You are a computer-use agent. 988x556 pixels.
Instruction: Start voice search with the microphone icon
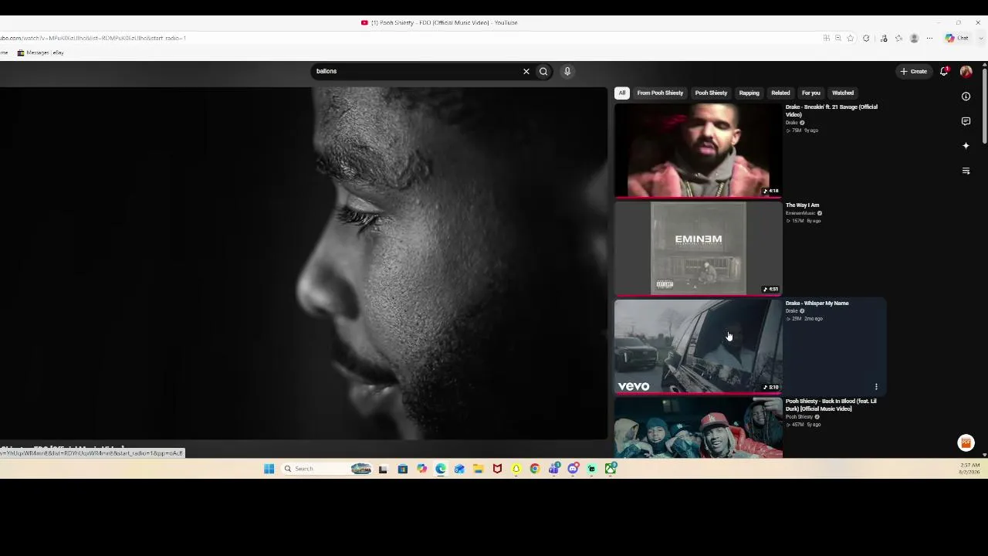point(567,71)
